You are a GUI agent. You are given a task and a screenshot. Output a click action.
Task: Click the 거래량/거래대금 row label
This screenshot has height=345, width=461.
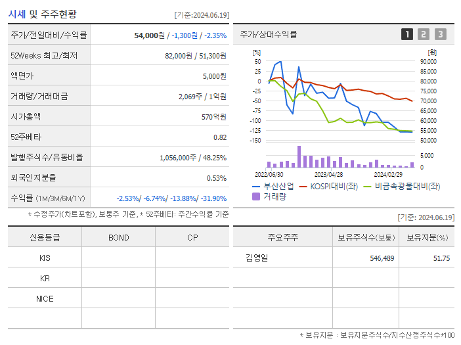coord(39,96)
